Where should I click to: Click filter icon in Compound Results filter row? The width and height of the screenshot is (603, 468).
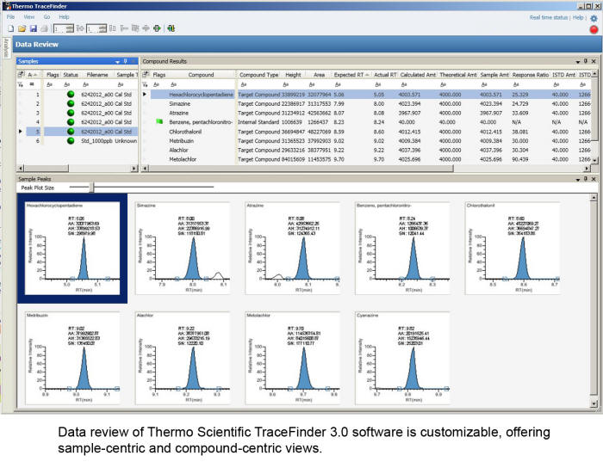(146, 84)
